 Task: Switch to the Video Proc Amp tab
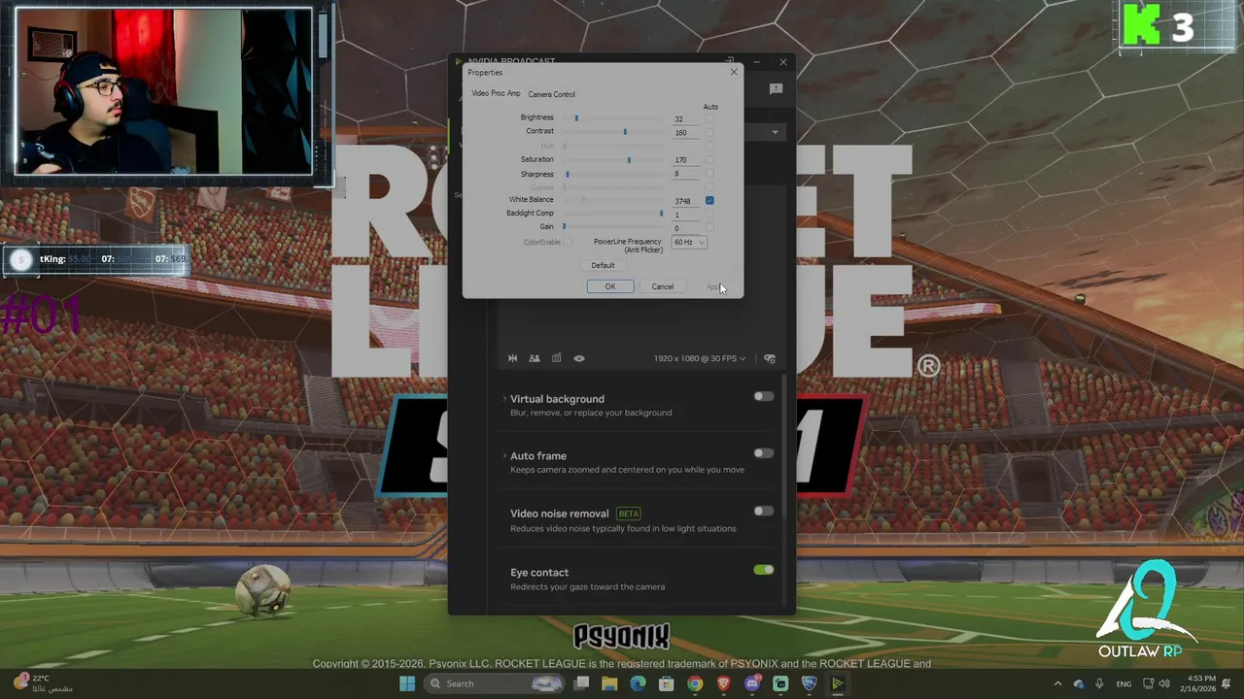pos(496,93)
